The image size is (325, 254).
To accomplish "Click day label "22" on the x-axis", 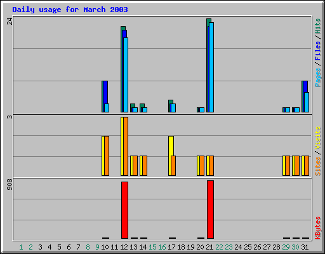I will [x=219, y=247].
